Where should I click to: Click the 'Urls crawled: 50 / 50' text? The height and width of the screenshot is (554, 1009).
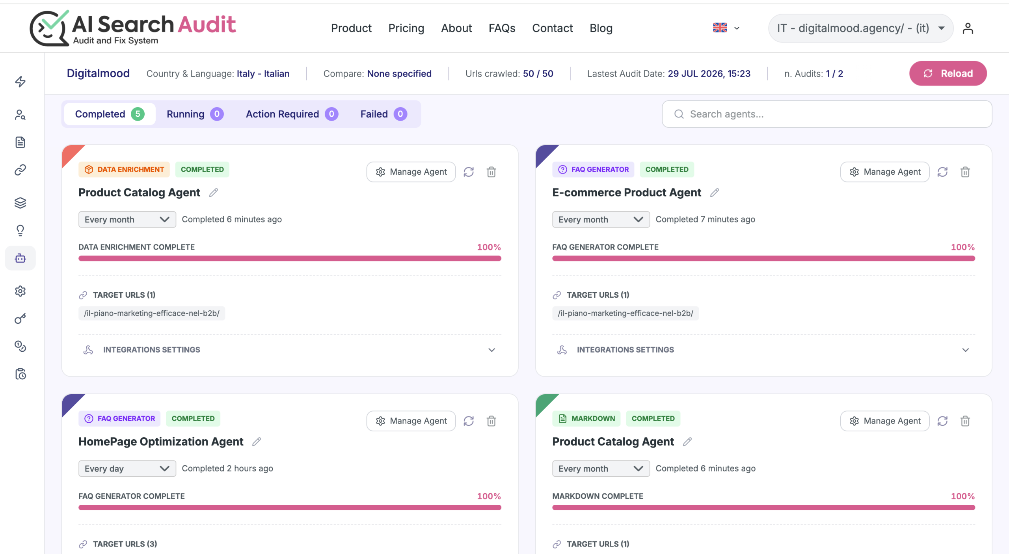point(509,74)
